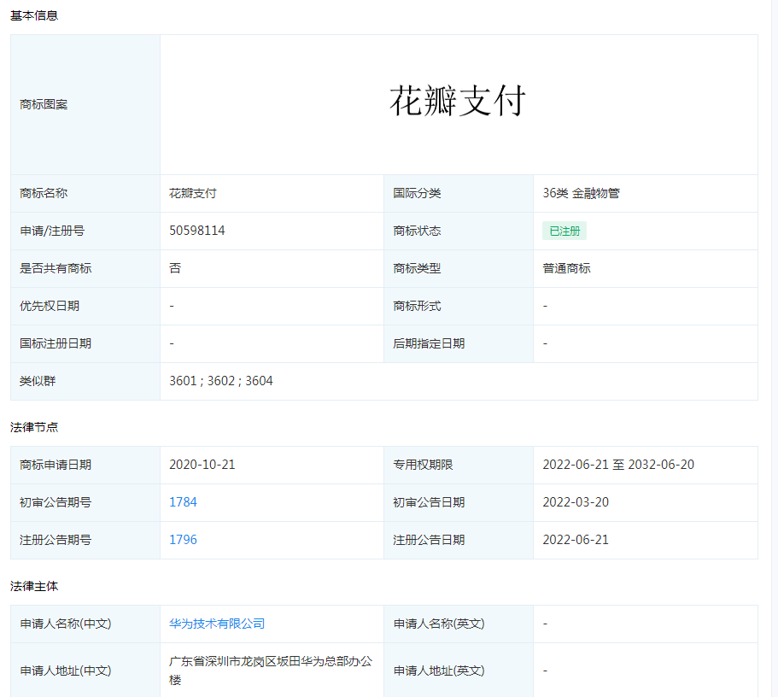Click the 专用权期限 label
Screen dimensions: 778x697
[423, 465]
